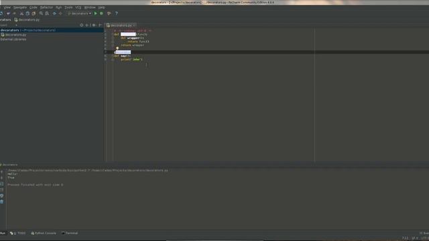Image resolution: width=429 pixels, height=241 pixels.
Task: Open the Python Console tool window tab
Action: (x=44, y=233)
